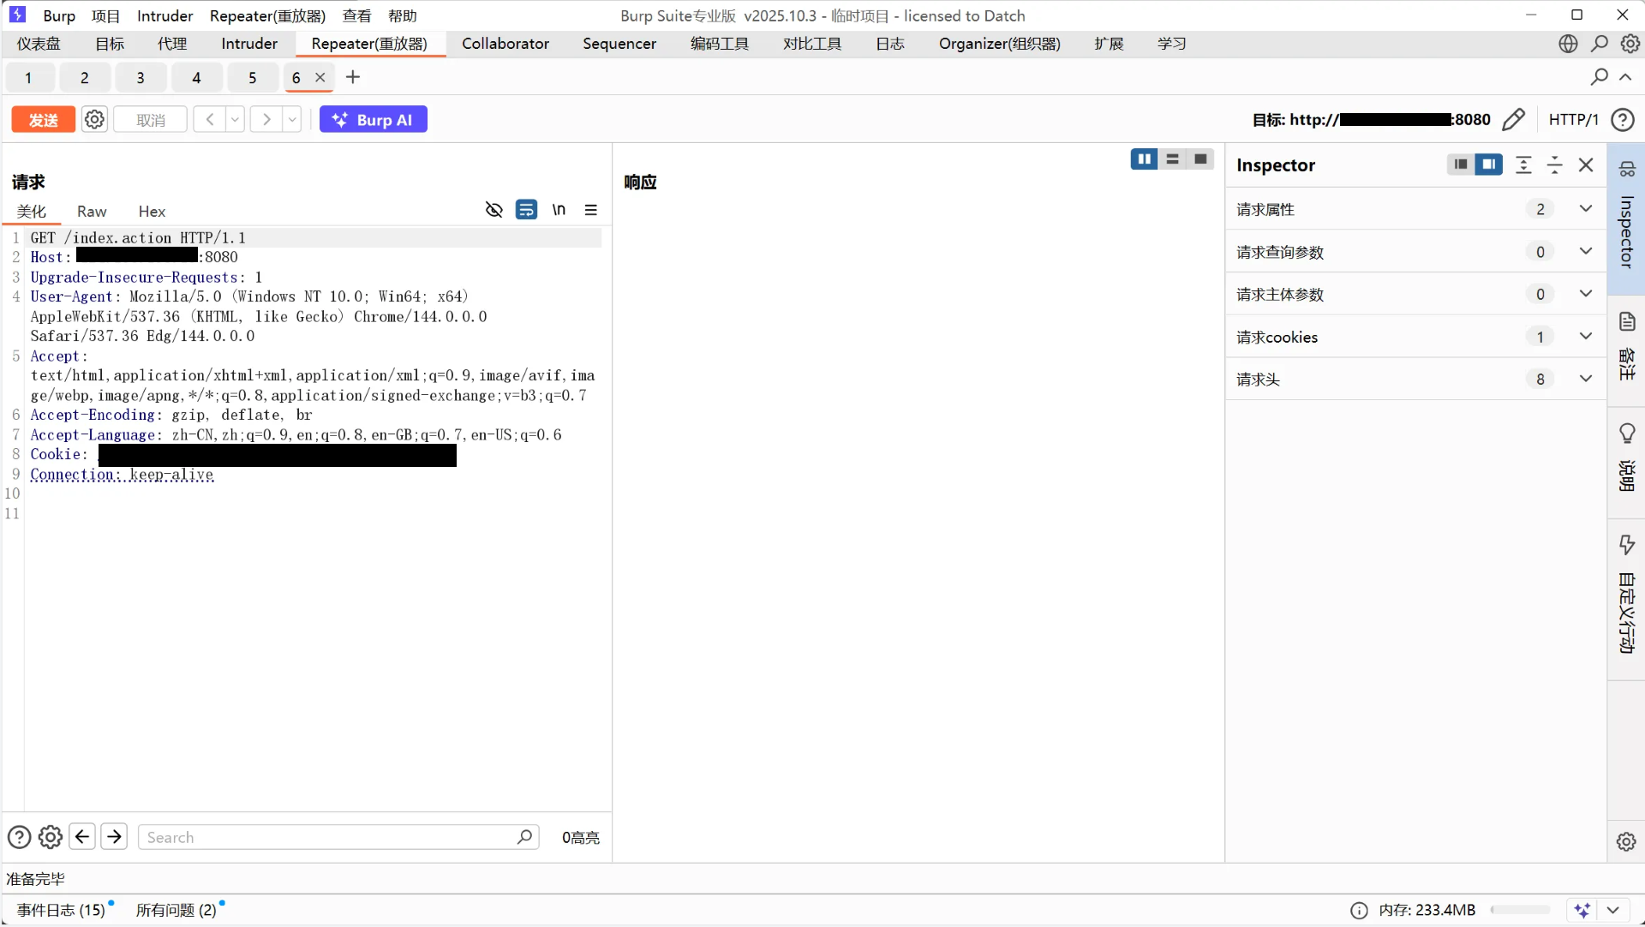
Task: Expand all Inspector sections
Action: 1523,164
